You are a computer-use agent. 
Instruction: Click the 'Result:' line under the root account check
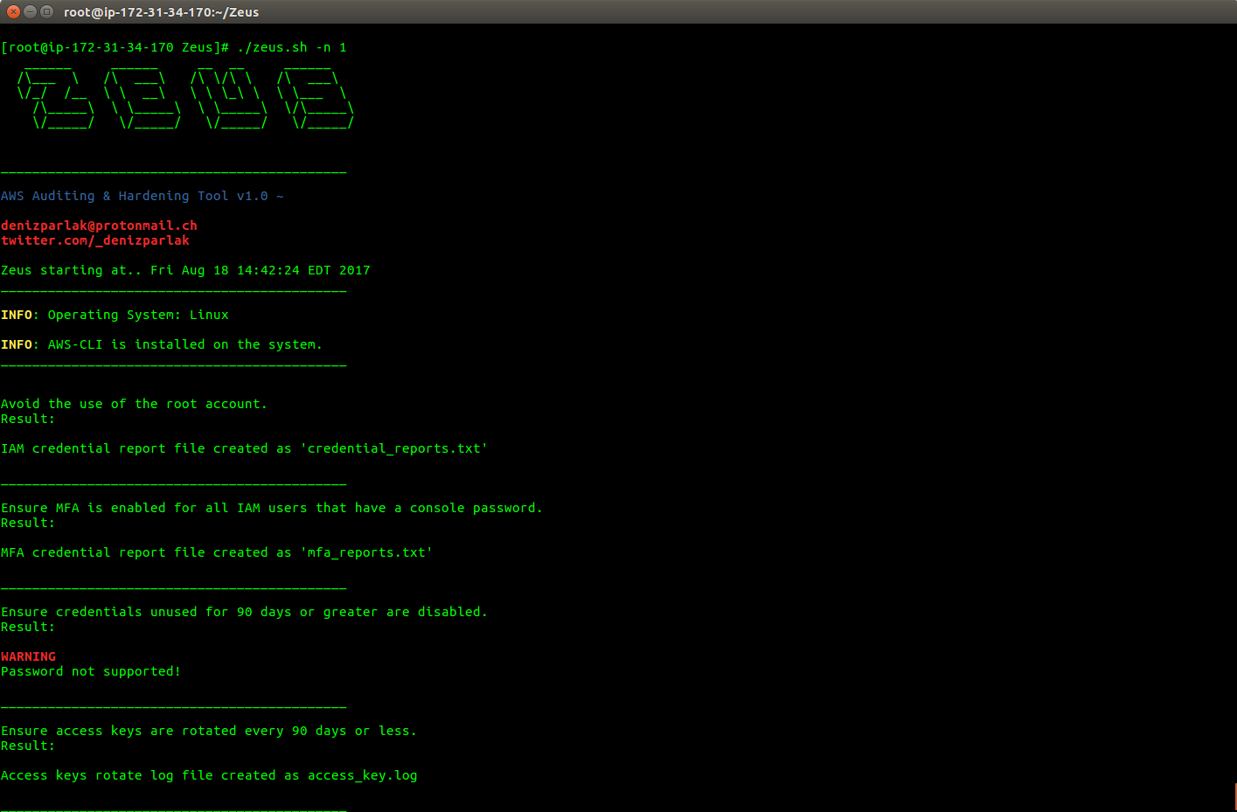pos(28,419)
